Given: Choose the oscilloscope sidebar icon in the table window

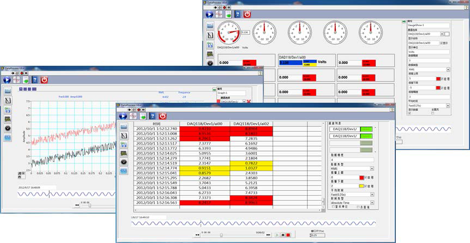Looking at the screenshot, I should (124, 153).
